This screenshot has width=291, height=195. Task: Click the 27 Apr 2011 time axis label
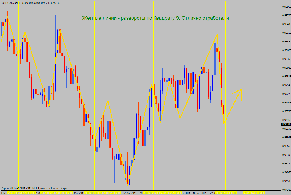(x=130, y=193)
